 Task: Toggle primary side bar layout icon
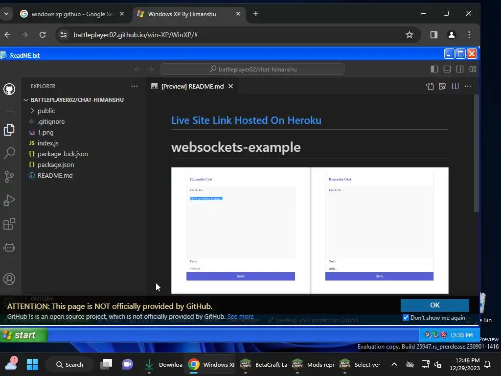pyautogui.click(x=434, y=69)
